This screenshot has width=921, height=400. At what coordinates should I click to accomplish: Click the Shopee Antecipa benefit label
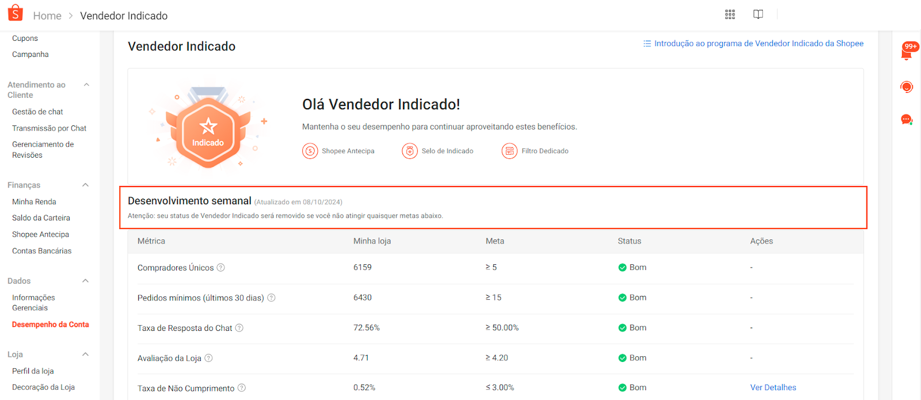[x=348, y=151]
